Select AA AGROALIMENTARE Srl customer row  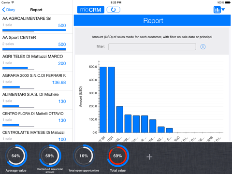click(x=36, y=24)
